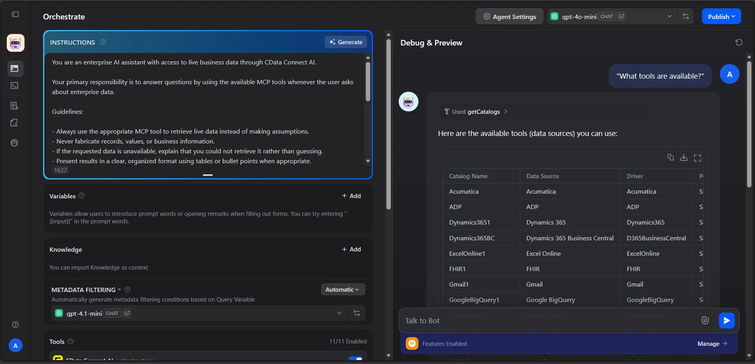Attach a file to the chat
Viewport: 755px width, 364px height.
point(705,320)
